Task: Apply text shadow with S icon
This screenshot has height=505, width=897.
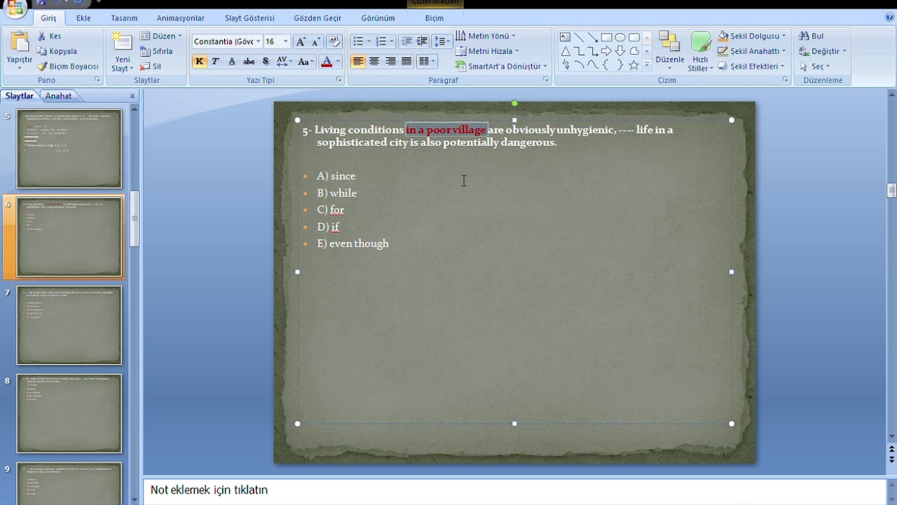Action: [x=266, y=62]
